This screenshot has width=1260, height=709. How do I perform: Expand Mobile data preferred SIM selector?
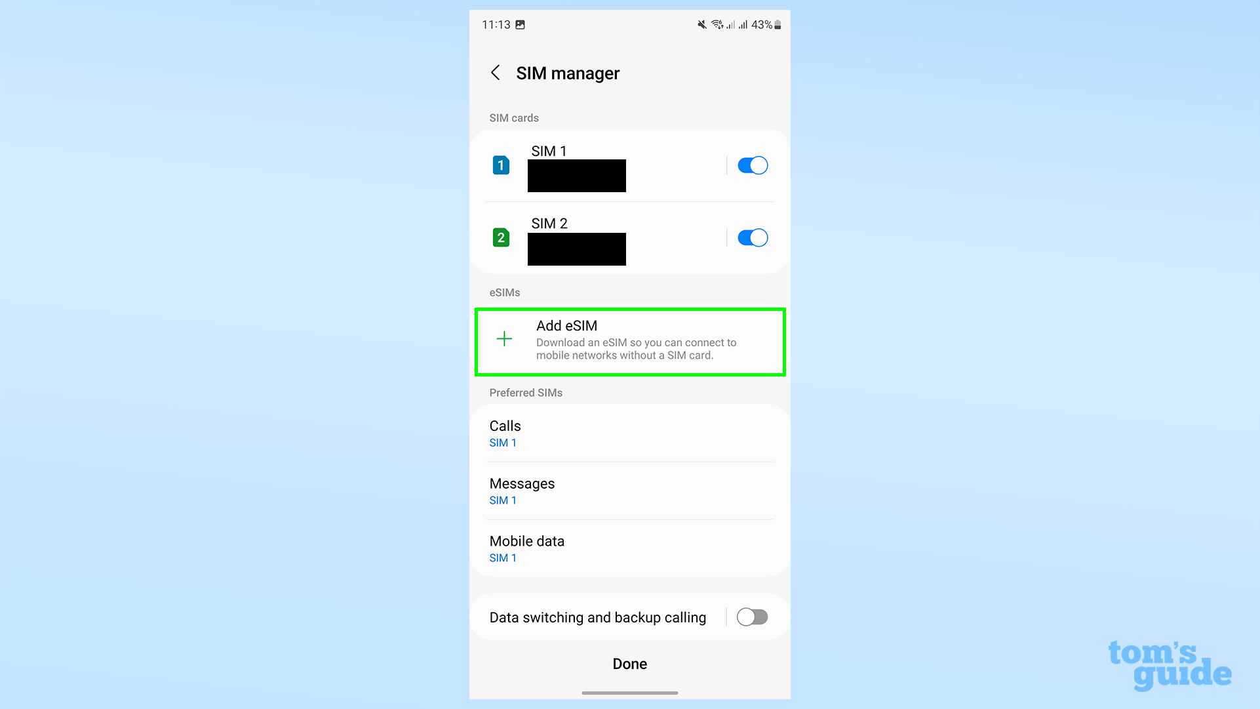pos(630,547)
